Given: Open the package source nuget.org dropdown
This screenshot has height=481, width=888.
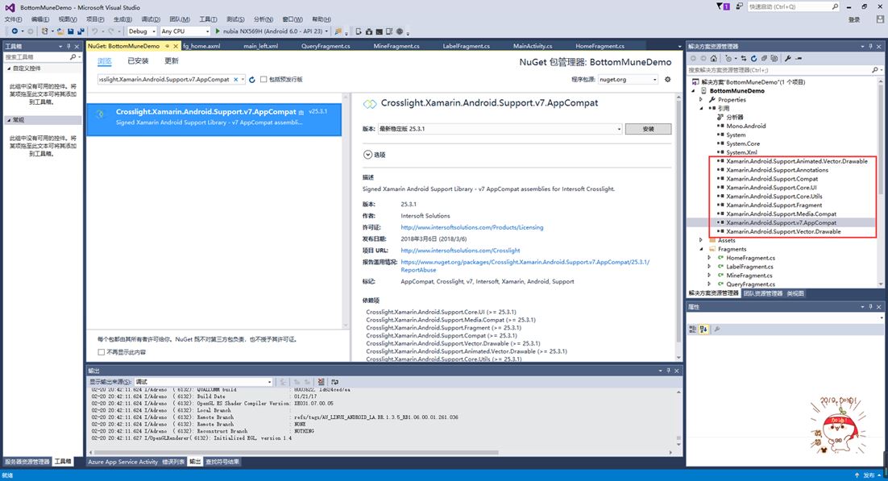Looking at the screenshot, I should pos(628,79).
